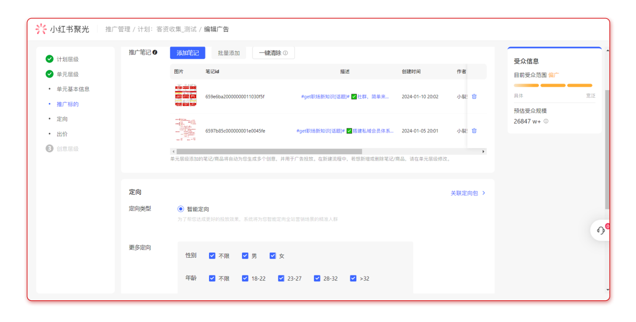The width and height of the screenshot is (636, 322).
Task: Click the info icon next to 26847 w+
Action: 546,121
